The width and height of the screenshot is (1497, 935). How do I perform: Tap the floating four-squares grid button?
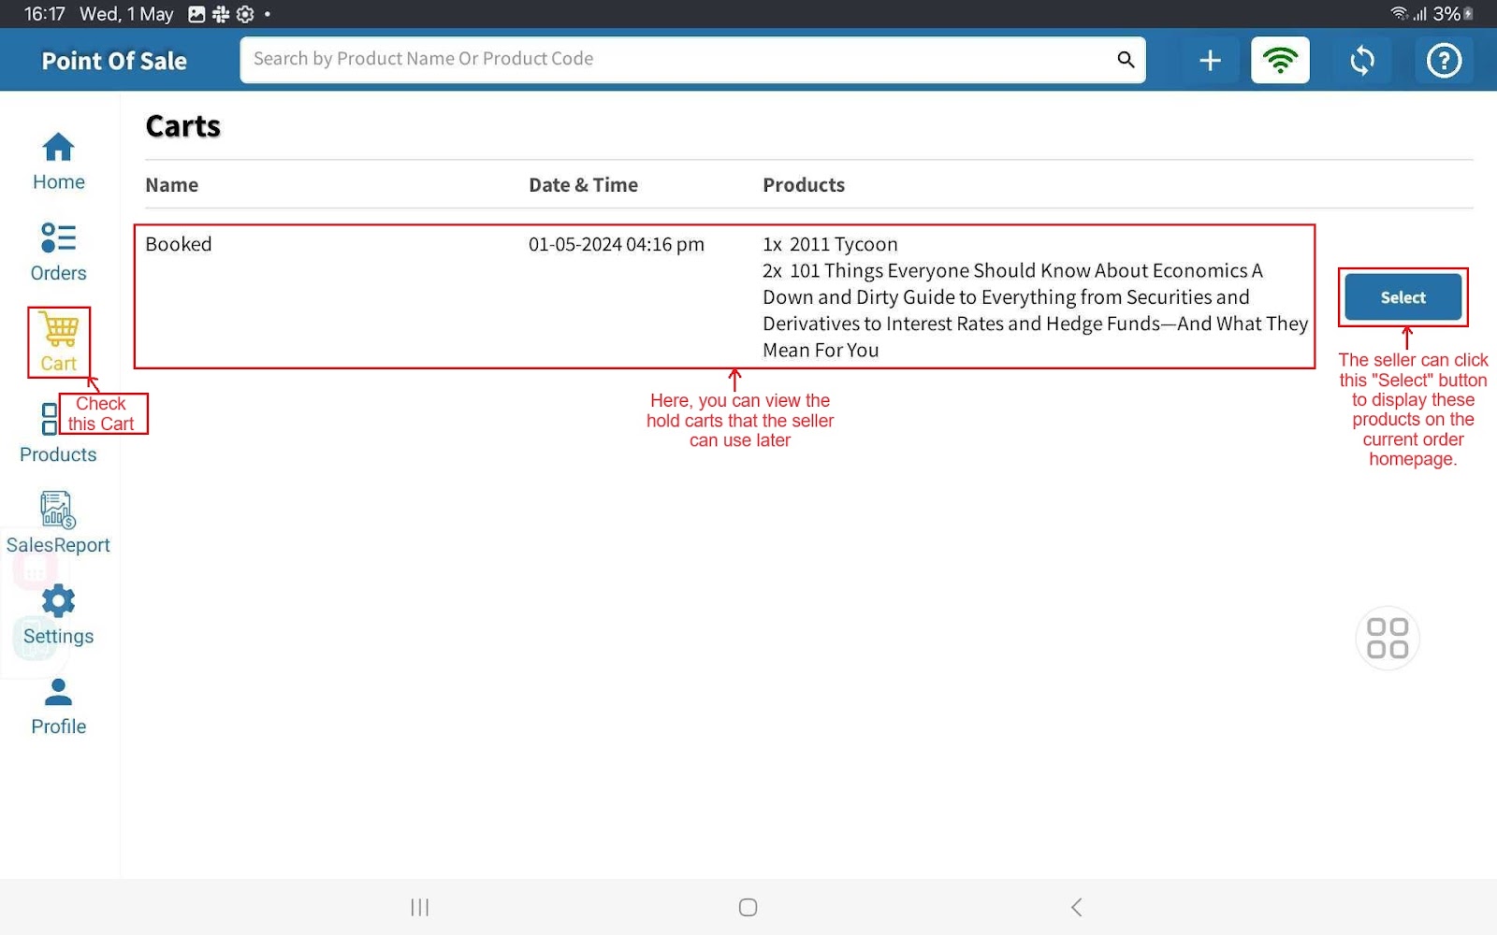[x=1387, y=639]
